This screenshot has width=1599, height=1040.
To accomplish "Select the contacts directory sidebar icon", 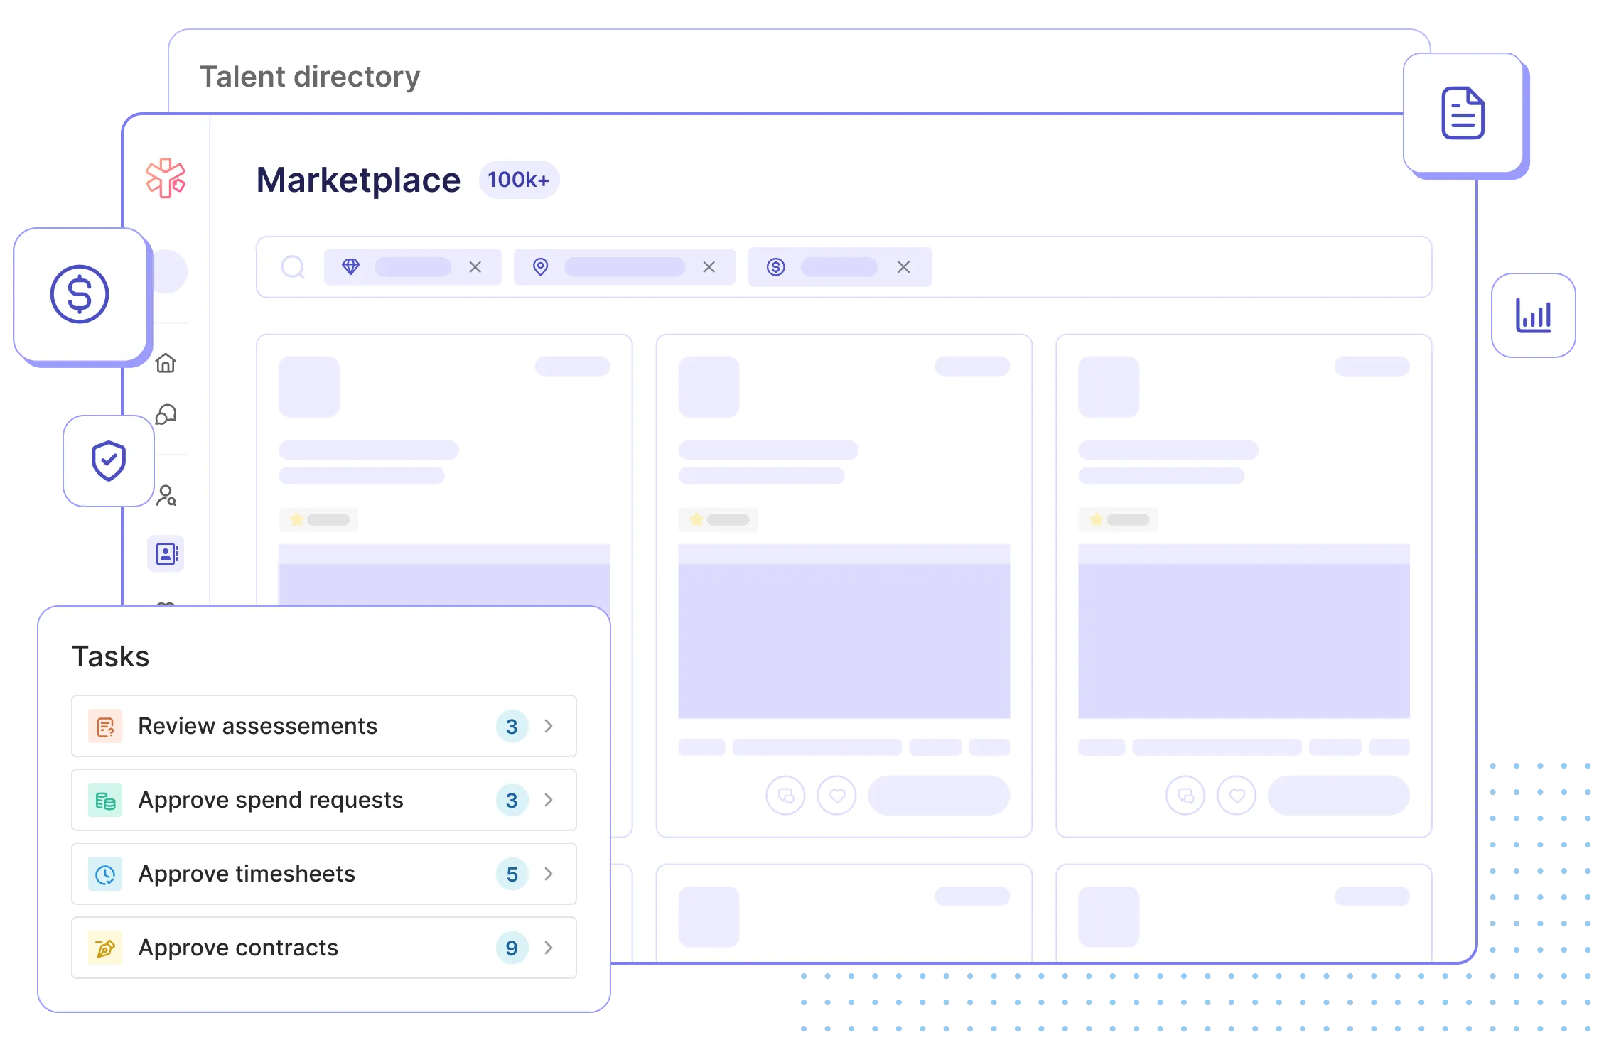I will (x=166, y=553).
